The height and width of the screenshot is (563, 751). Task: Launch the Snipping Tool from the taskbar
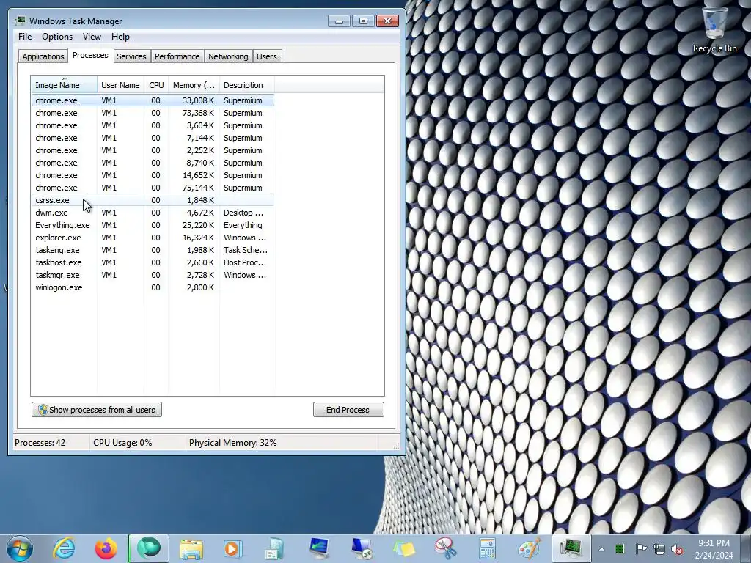[x=445, y=548]
